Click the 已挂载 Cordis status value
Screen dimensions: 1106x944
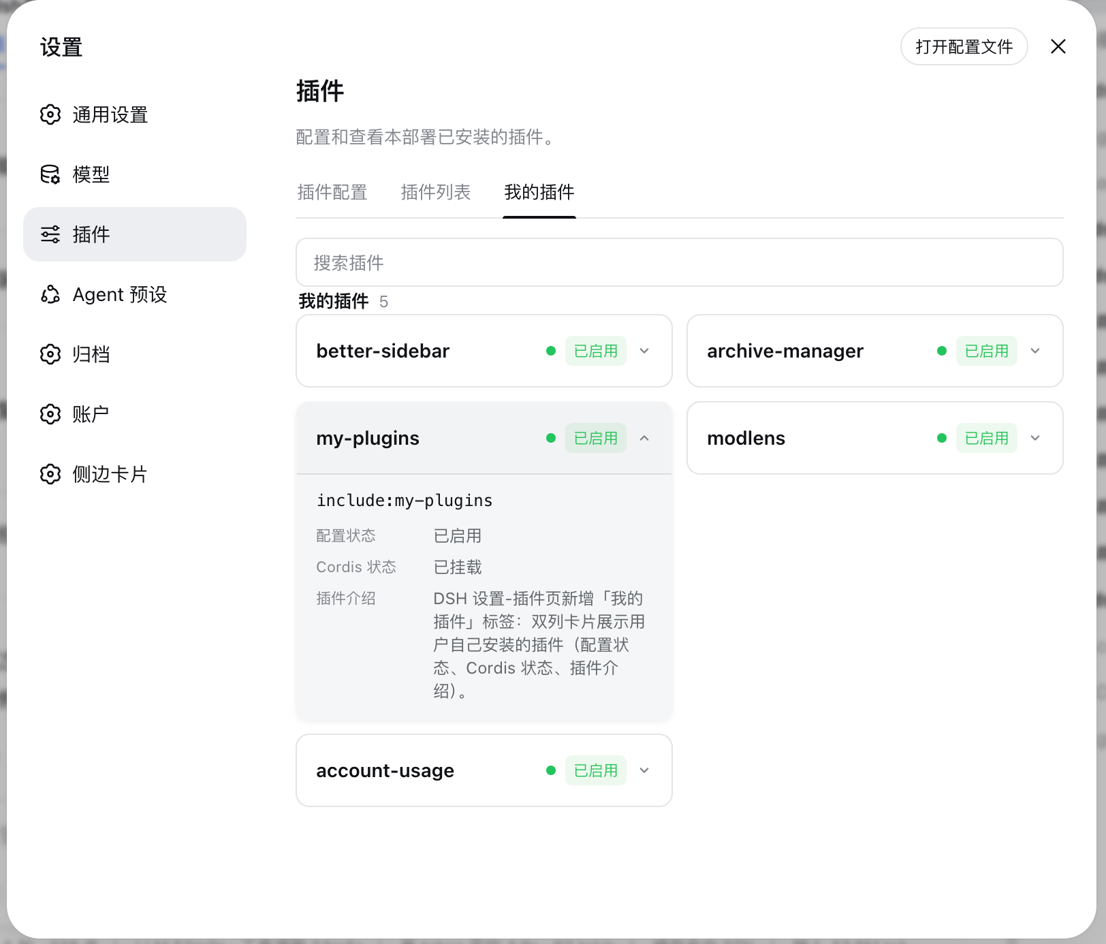click(x=458, y=567)
